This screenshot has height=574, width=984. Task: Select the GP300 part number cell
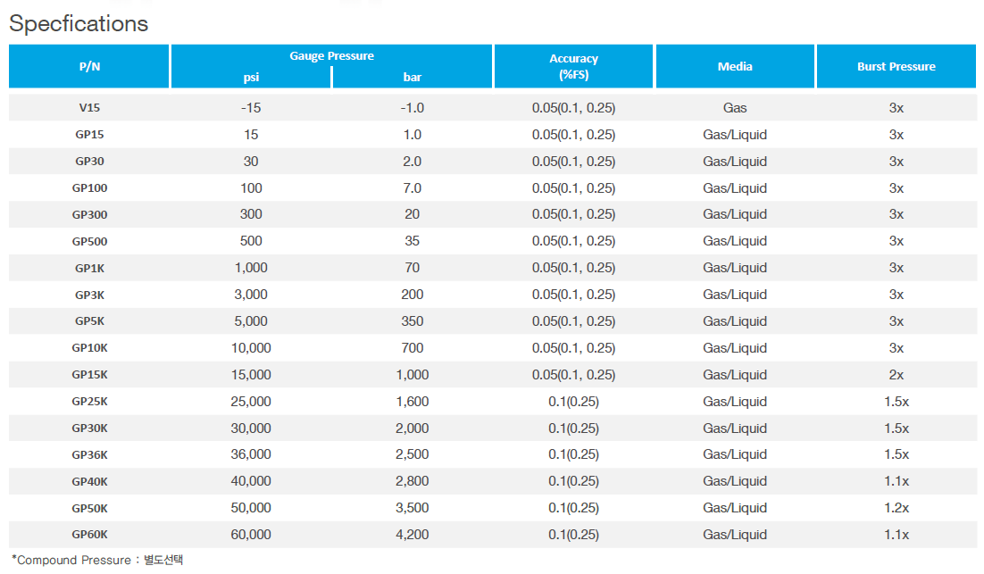click(89, 214)
